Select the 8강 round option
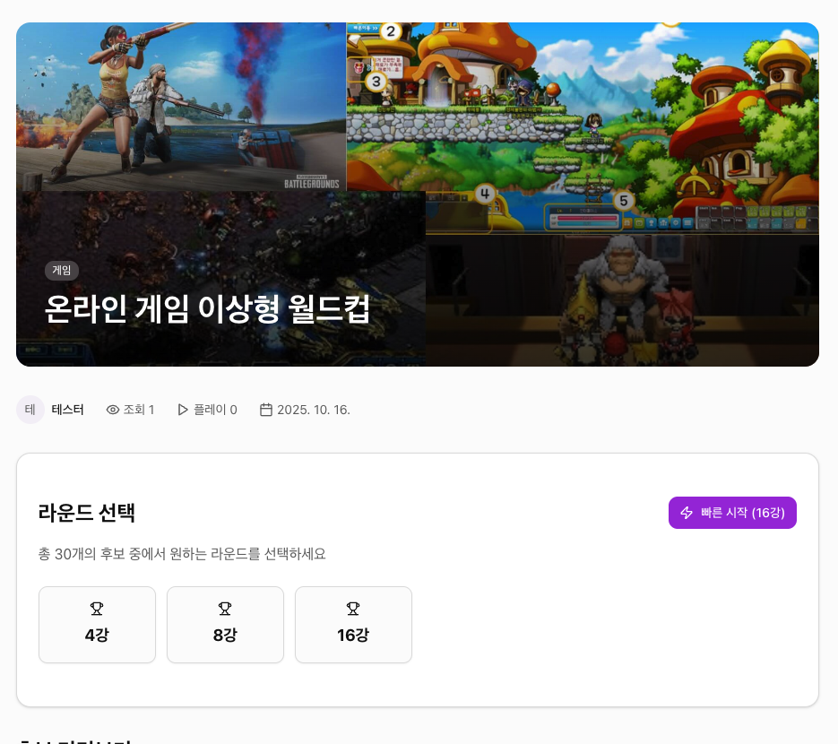The width and height of the screenshot is (838, 744). 225,625
